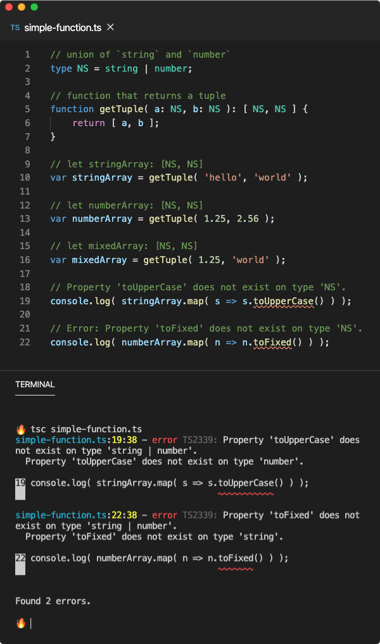Click highlighted line number 19 in terminal
This screenshot has width=380, height=644.
(x=20, y=483)
